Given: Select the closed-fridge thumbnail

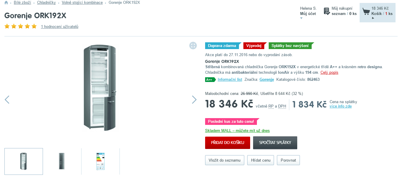Looking at the screenshot, I should (x=62, y=161).
